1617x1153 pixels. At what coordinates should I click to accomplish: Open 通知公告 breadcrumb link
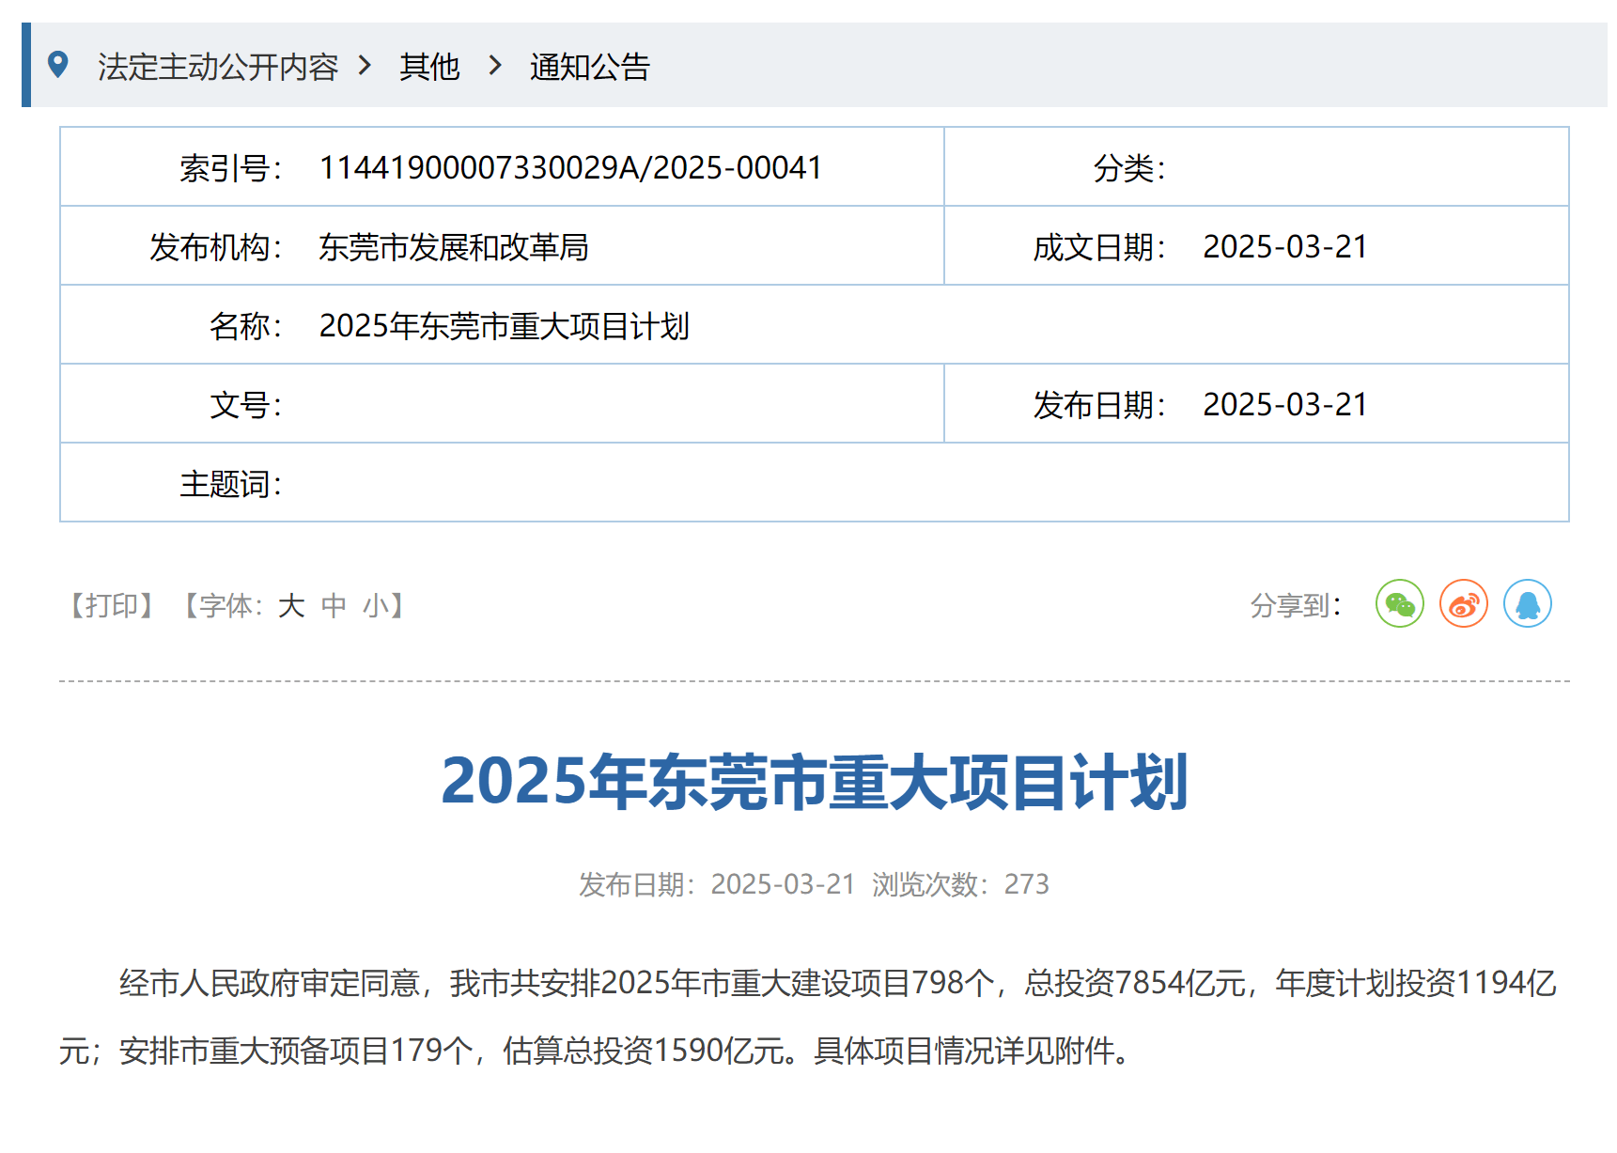(x=589, y=67)
